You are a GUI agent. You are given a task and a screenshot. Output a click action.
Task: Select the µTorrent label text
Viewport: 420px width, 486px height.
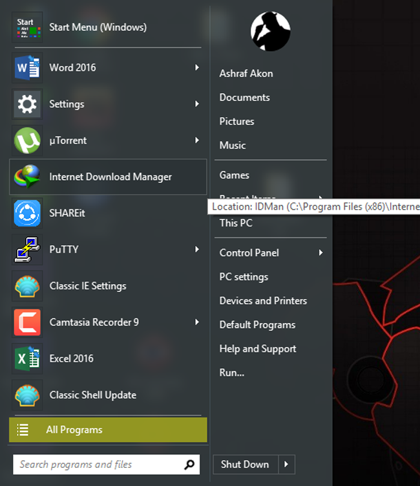(x=68, y=140)
